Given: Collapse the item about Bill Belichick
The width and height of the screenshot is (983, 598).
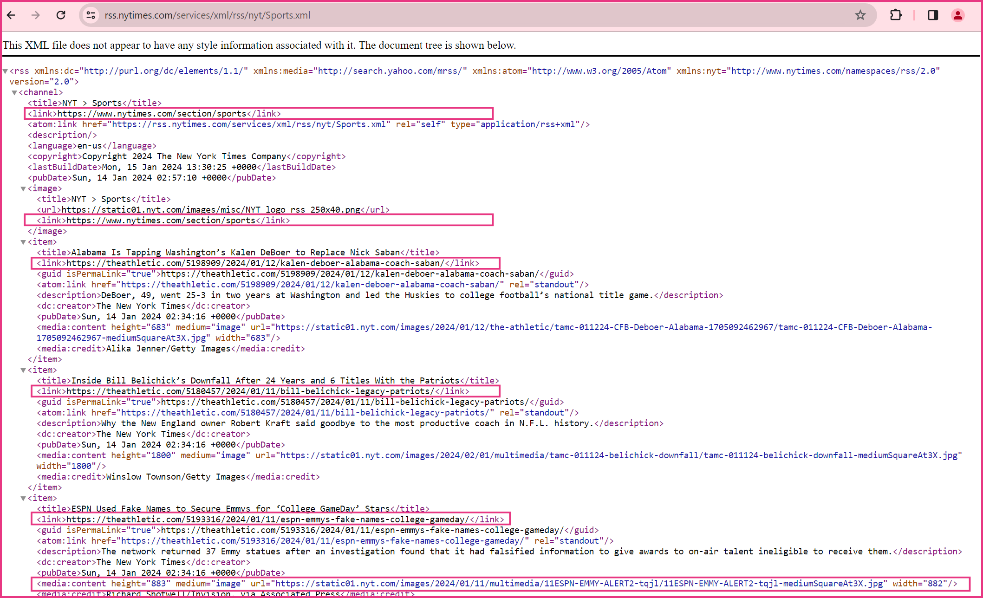Looking at the screenshot, I should pyautogui.click(x=23, y=370).
